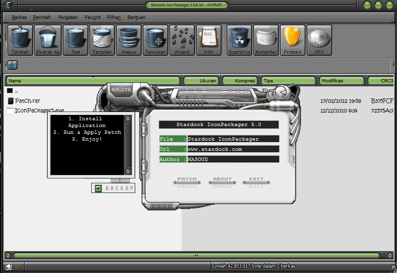Open the Berkas menu
397x273 pixels.
[x=19, y=17]
